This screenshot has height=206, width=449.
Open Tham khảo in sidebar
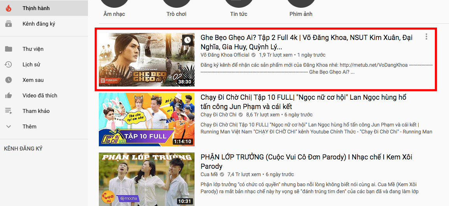44,111
